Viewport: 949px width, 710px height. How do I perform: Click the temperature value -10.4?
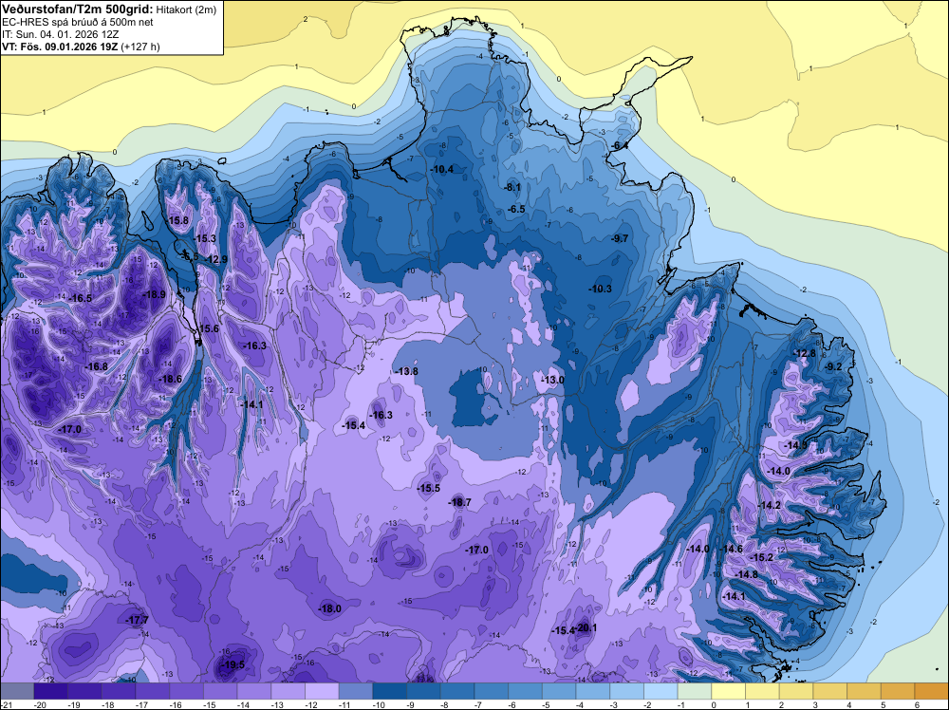coord(442,170)
